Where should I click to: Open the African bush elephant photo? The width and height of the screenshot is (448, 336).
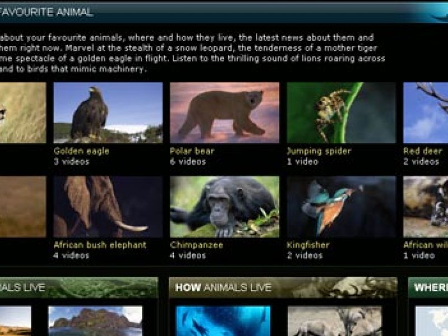[108, 207]
